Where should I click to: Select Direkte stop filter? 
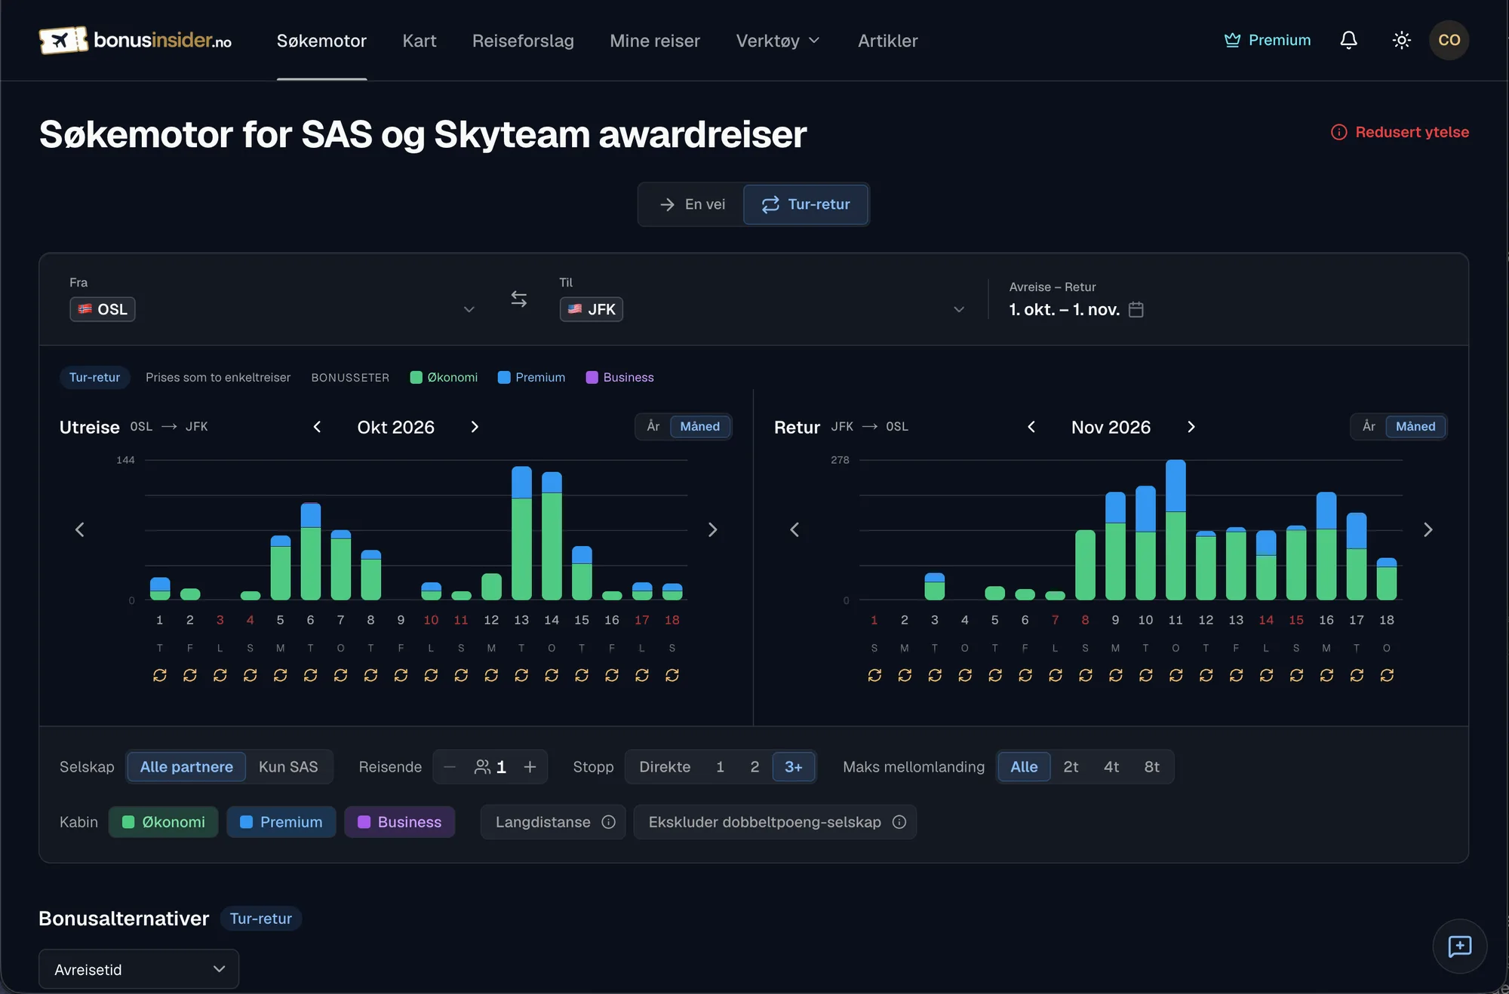[x=665, y=767]
